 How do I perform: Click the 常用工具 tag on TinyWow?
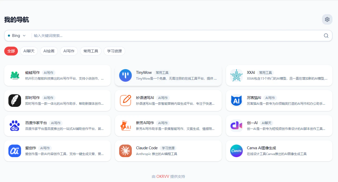coord(162,73)
